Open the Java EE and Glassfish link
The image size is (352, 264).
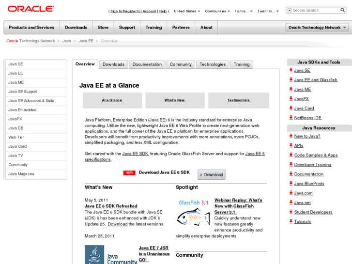point(316,80)
